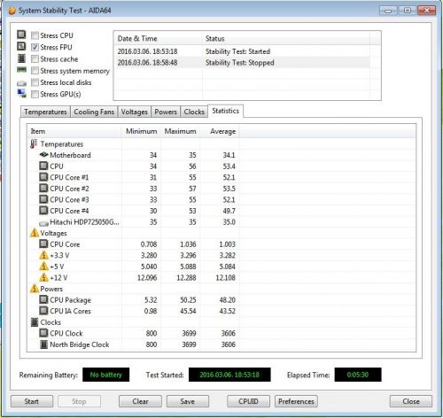Click the icon of CPU Core #2 row
This screenshot has height=418, width=443.
[x=43, y=188]
